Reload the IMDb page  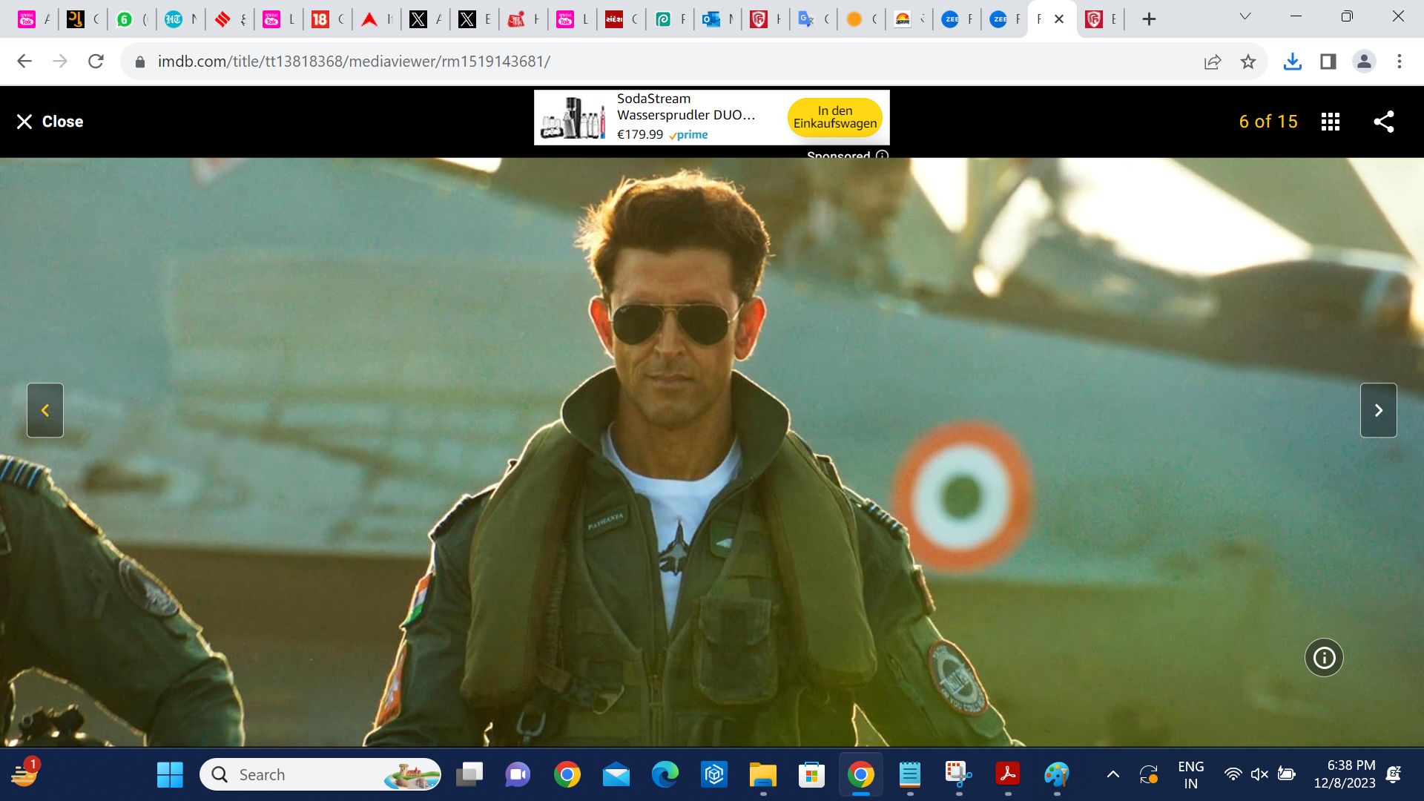pyautogui.click(x=96, y=62)
